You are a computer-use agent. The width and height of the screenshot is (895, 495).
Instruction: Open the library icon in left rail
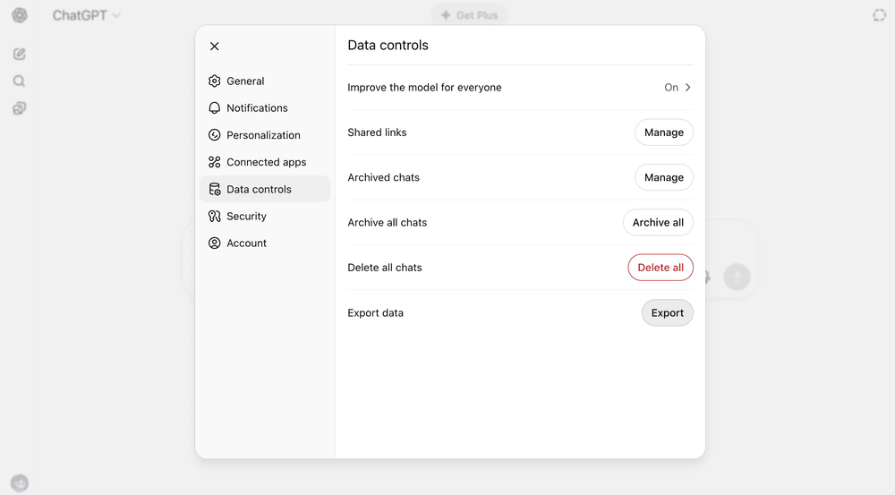point(20,108)
